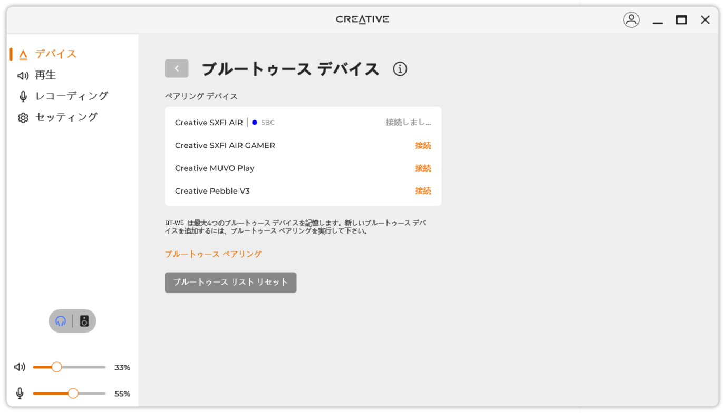
Task: Click the speaker icon beside 再生
Action: pyautogui.click(x=23, y=76)
